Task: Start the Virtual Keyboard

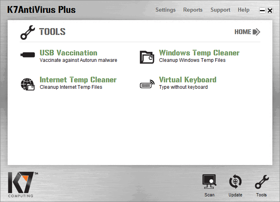Action: pos(188,80)
